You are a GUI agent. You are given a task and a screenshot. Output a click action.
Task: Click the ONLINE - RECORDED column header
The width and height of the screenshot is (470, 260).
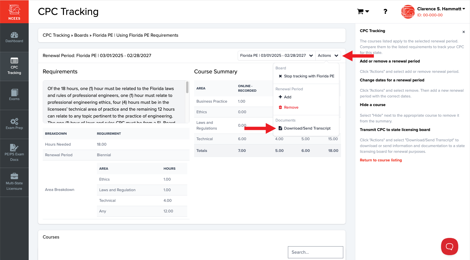coord(247,88)
